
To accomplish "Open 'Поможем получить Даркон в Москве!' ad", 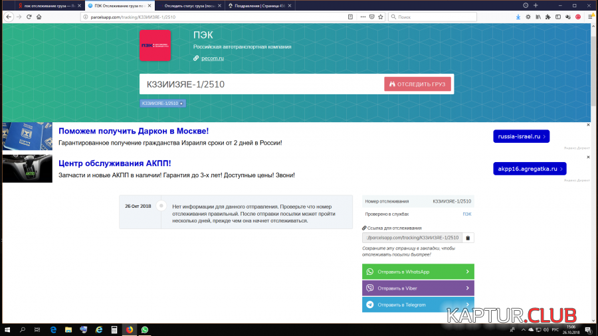I will coord(134,131).
